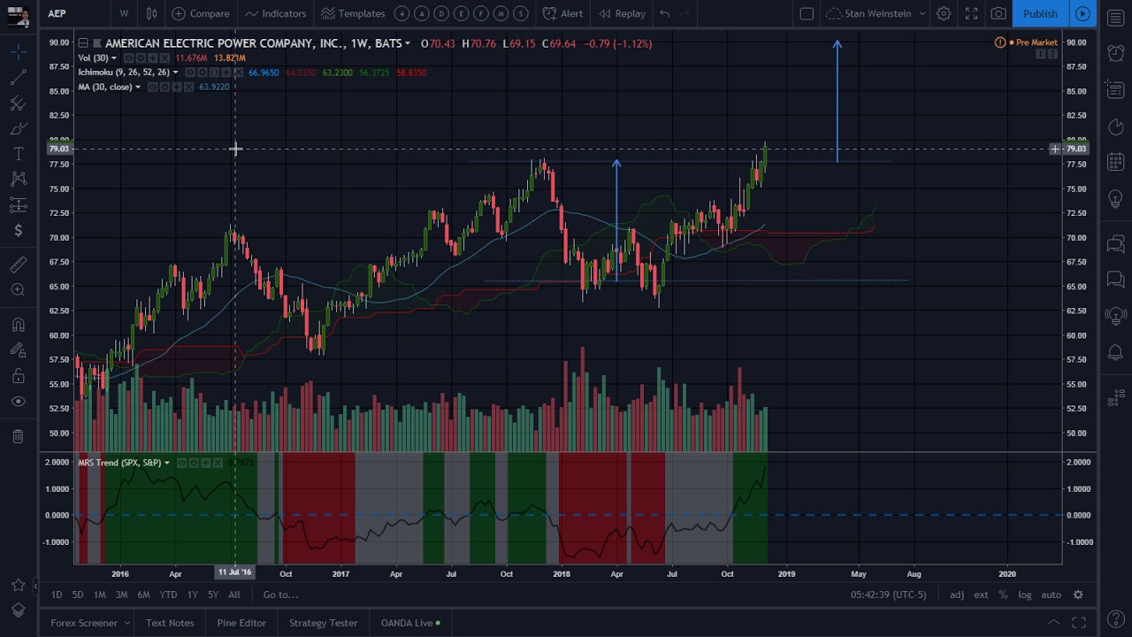Open settings for the Vol (30) indicator
Image resolution: width=1132 pixels, height=637 pixels.
140,58
